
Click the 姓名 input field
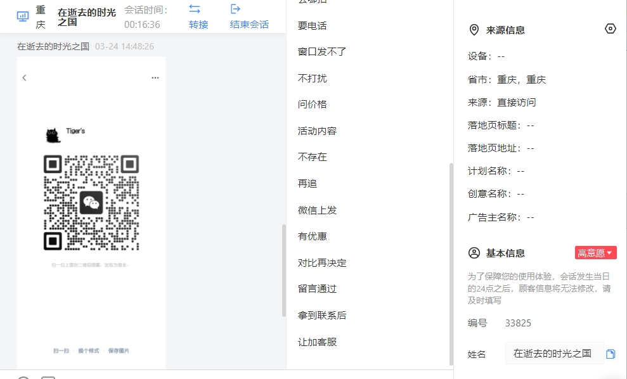pyautogui.click(x=554, y=354)
